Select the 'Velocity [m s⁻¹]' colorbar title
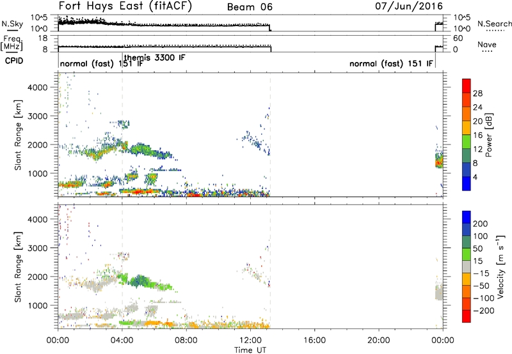The width and height of the screenshot is (512, 354). 500,266
